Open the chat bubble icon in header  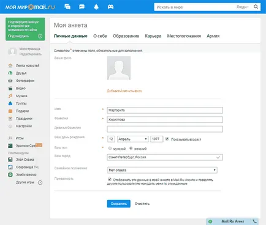82,7
